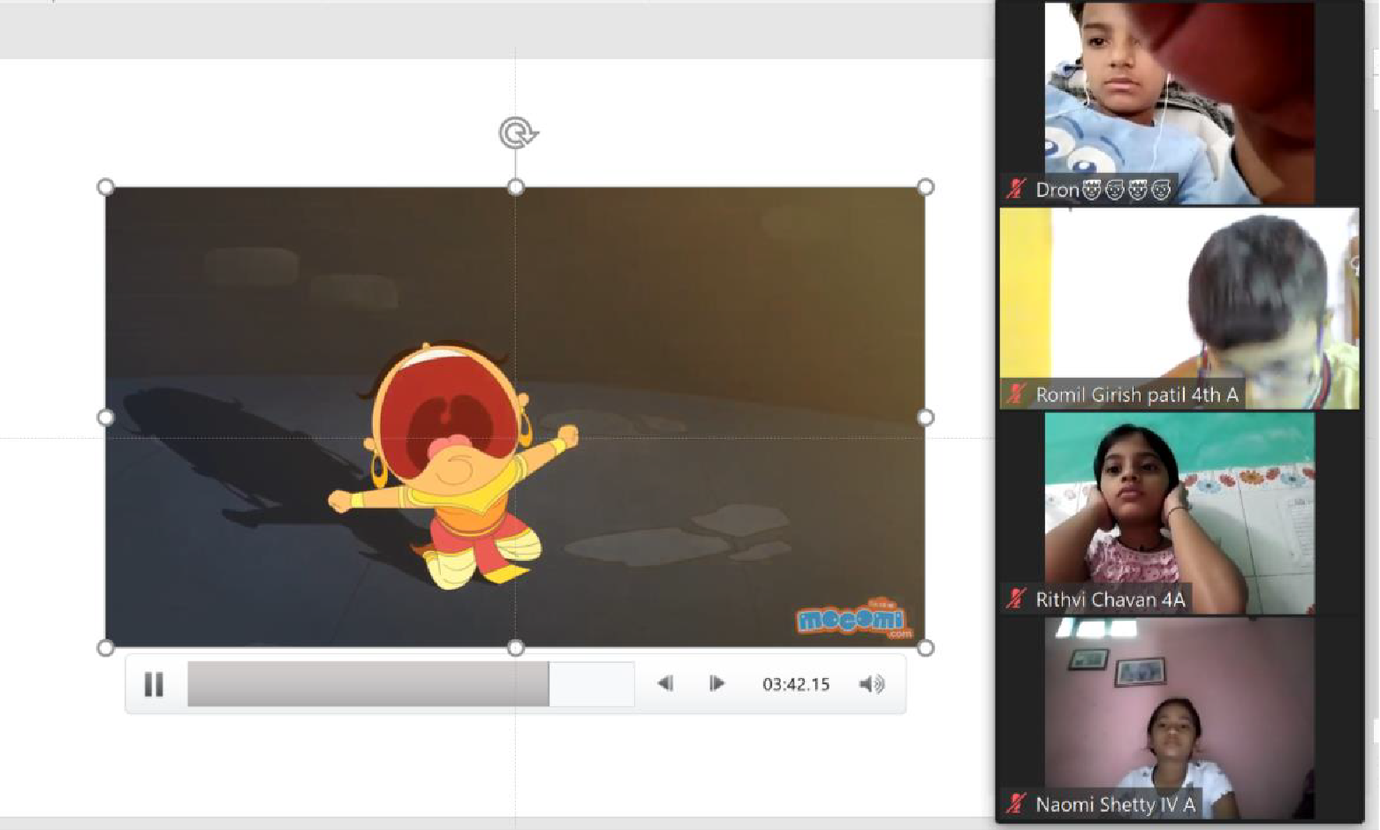The width and height of the screenshot is (1380, 830).
Task: Select Dron's participant video tile
Action: (1179, 103)
